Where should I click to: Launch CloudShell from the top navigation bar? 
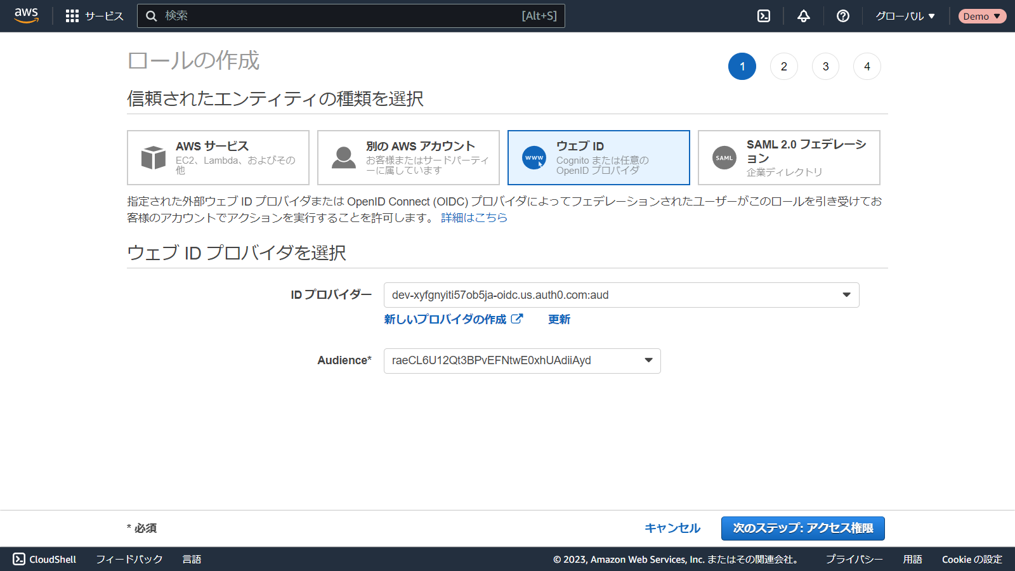764,16
